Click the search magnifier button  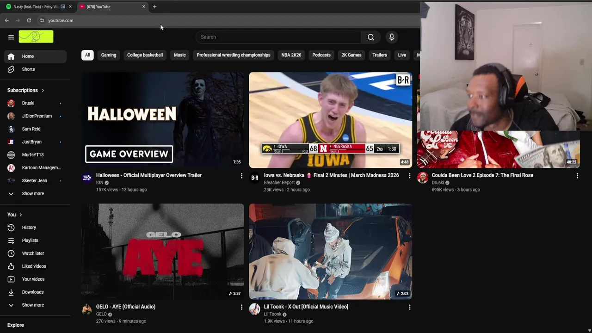[x=371, y=37]
